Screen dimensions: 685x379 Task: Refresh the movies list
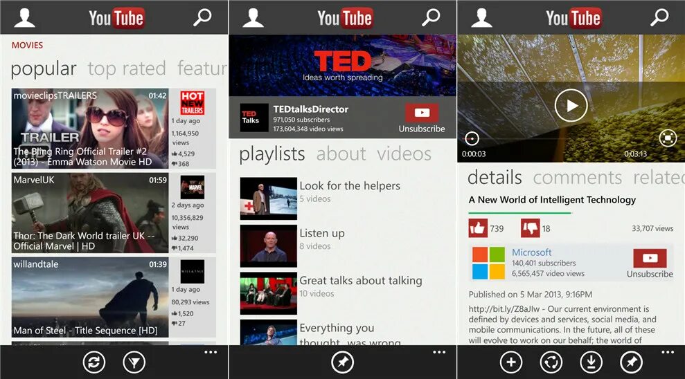[94, 362]
